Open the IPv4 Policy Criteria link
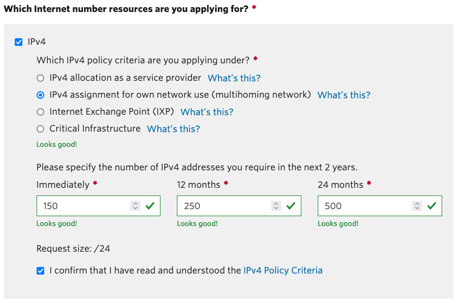Screen dimensions: 458x303 click(283, 271)
